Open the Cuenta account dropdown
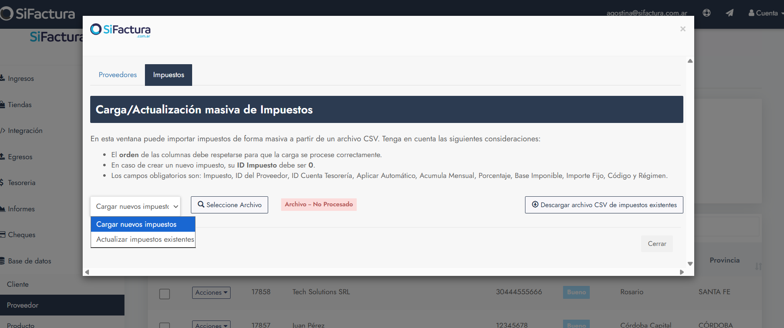This screenshot has height=328, width=784. (x=765, y=13)
